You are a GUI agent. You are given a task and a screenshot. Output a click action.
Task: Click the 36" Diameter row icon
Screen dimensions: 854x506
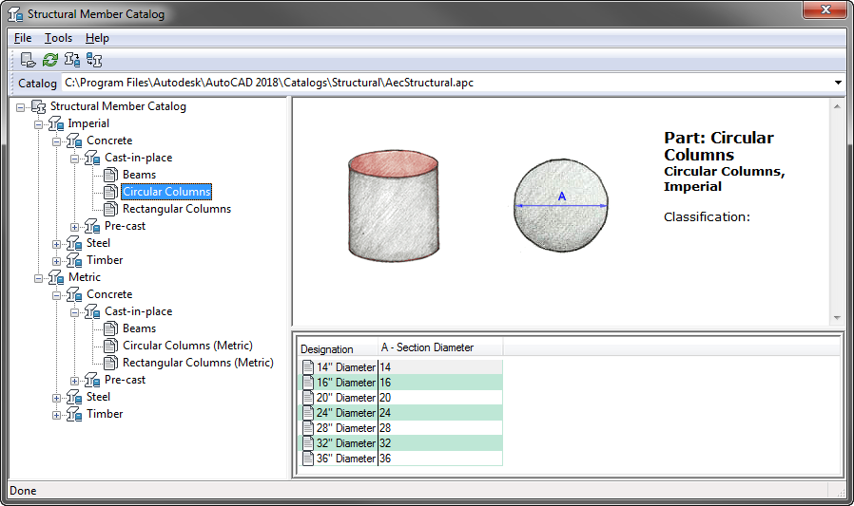click(307, 459)
